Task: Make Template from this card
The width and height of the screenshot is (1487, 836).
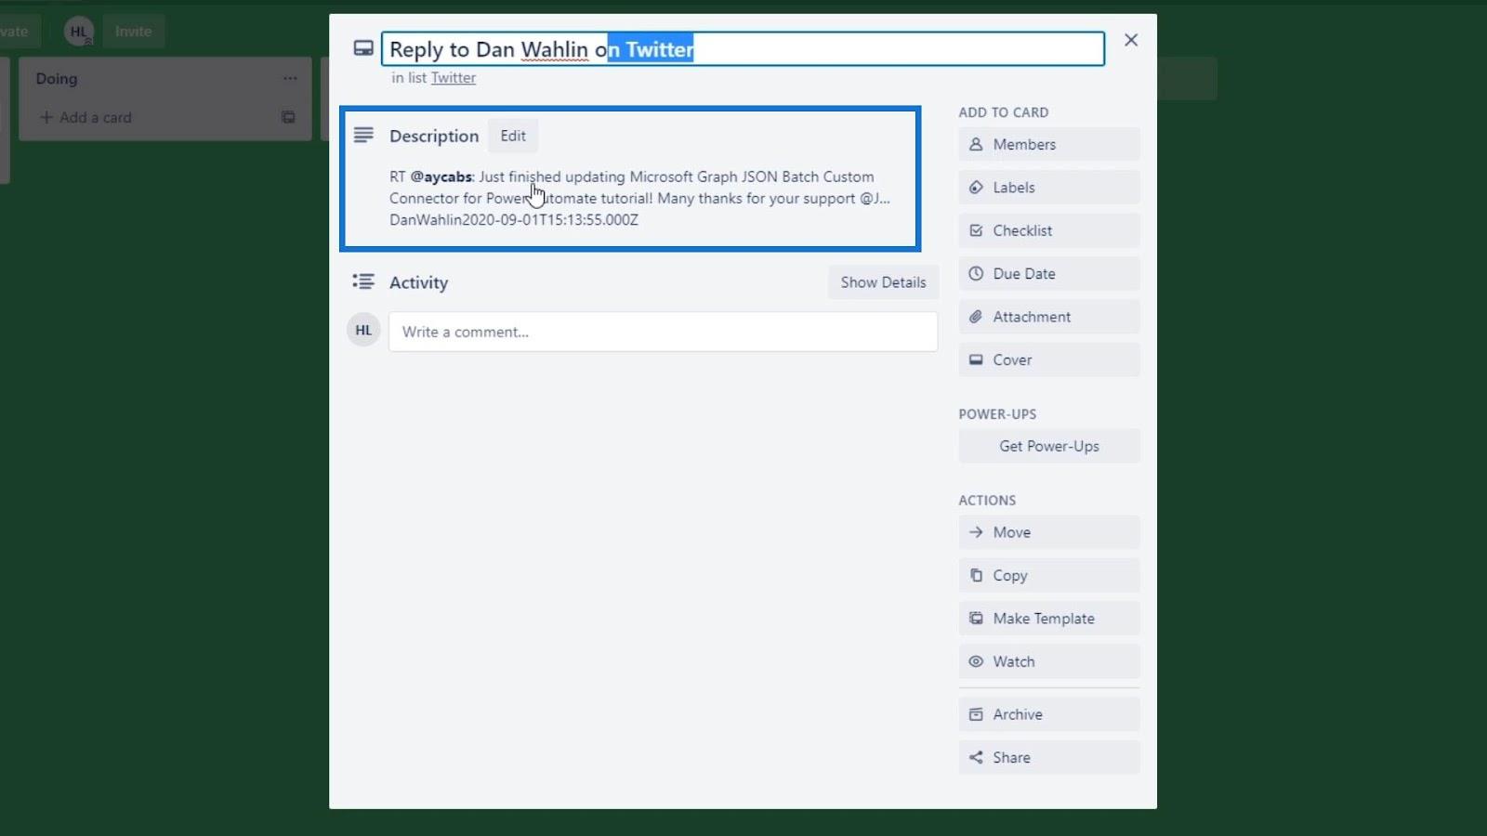Action: (1049, 619)
